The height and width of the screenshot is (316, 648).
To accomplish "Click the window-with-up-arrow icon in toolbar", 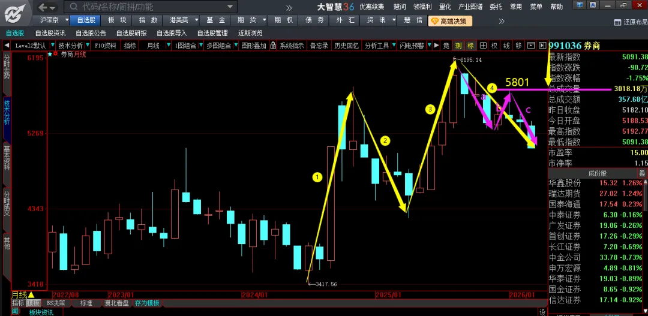I will pos(531,46).
